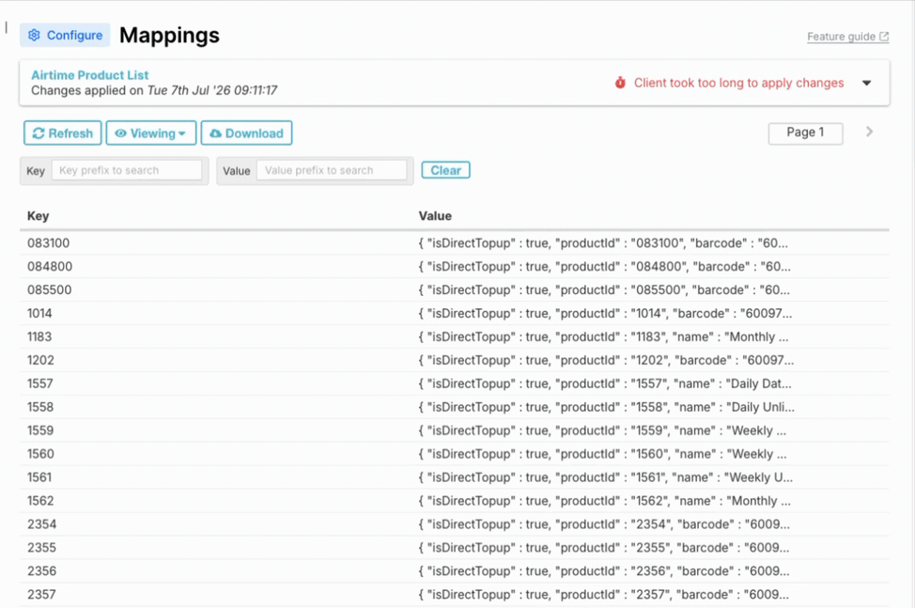Click the red stopwatch warning icon
The height and width of the screenshot is (608, 915).
(620, 83)
